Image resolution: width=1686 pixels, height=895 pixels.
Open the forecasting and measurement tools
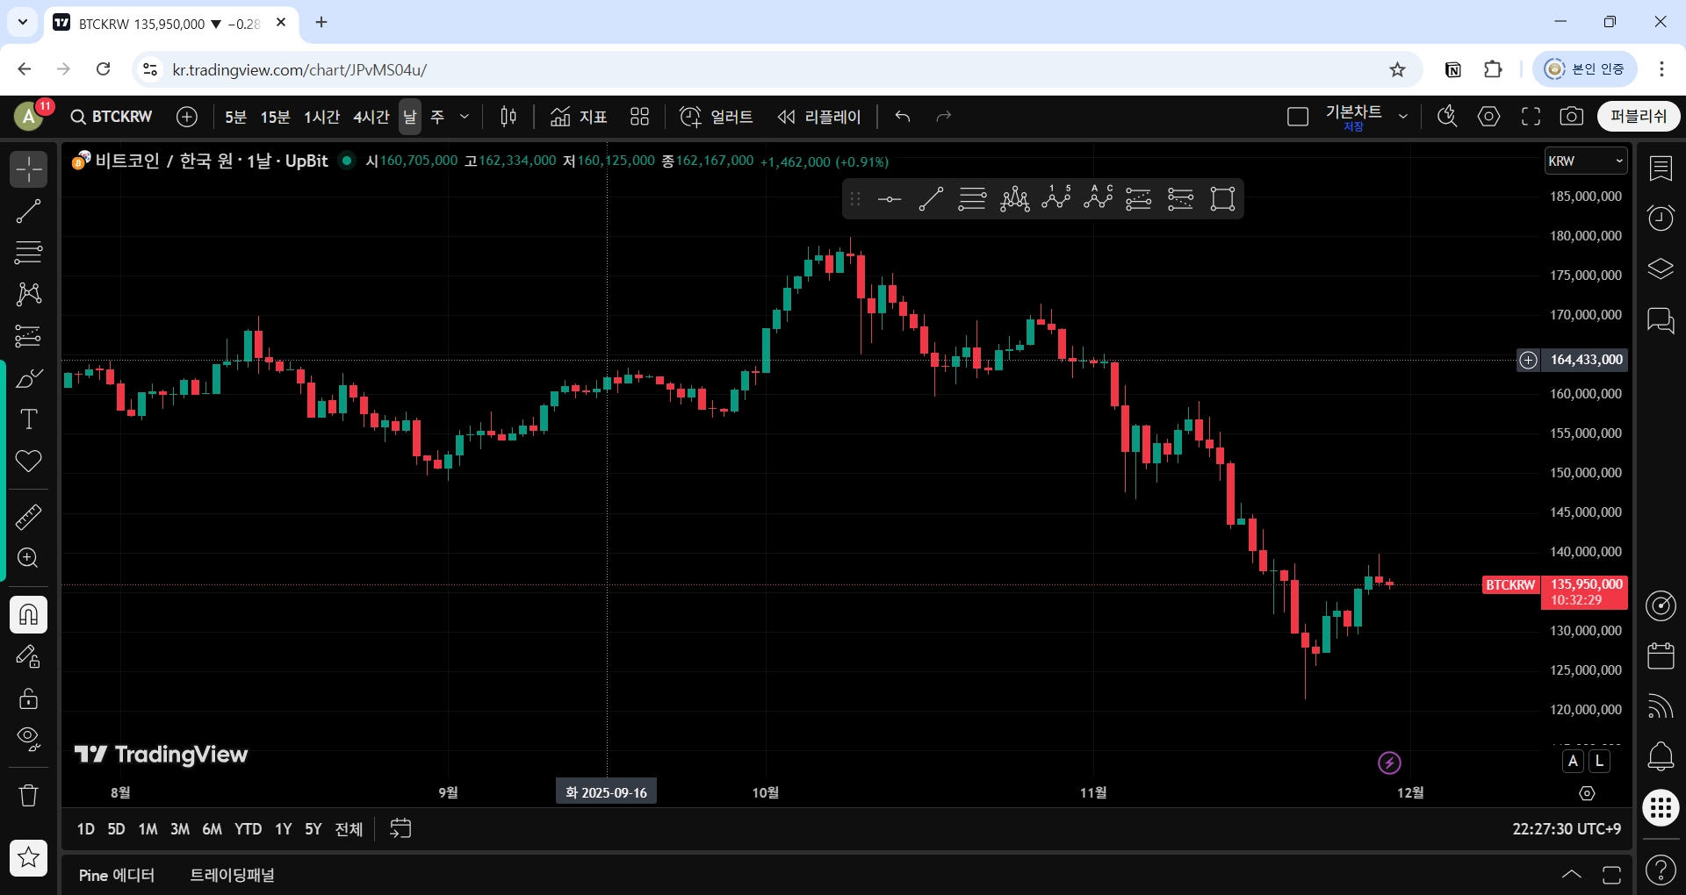pos(29,336)
